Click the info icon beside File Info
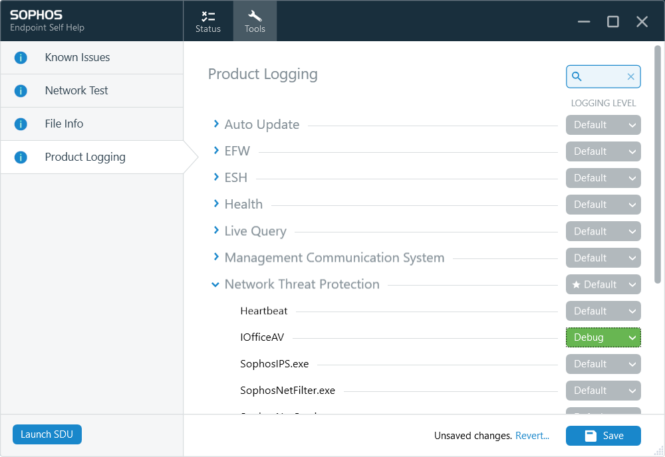 21,124
